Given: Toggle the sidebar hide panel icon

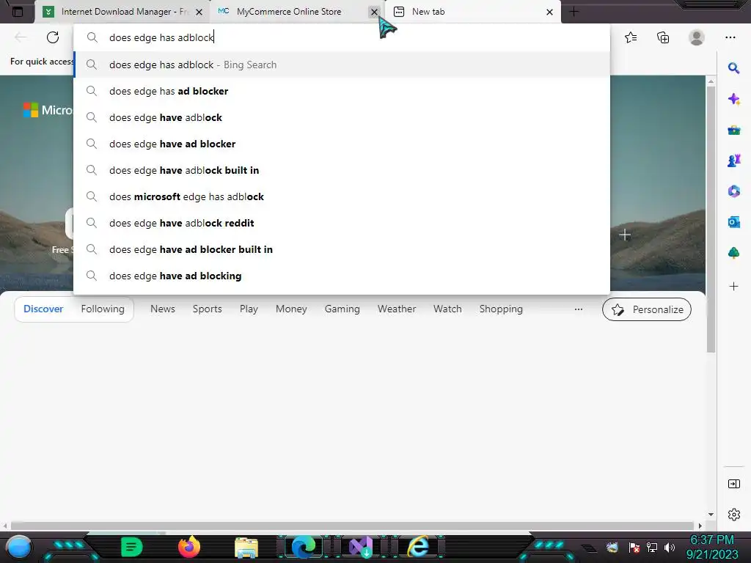Looking at the screenshot, I should pos(733,484).
